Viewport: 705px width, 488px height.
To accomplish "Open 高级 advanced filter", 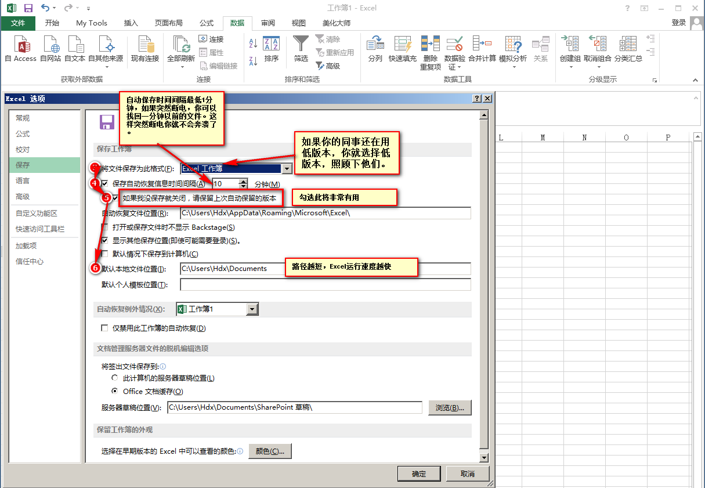I will tap(328, 66).
